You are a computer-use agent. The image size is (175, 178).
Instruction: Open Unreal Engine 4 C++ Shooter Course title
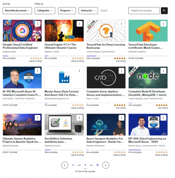pyautogui.click(x=60, y=46)
